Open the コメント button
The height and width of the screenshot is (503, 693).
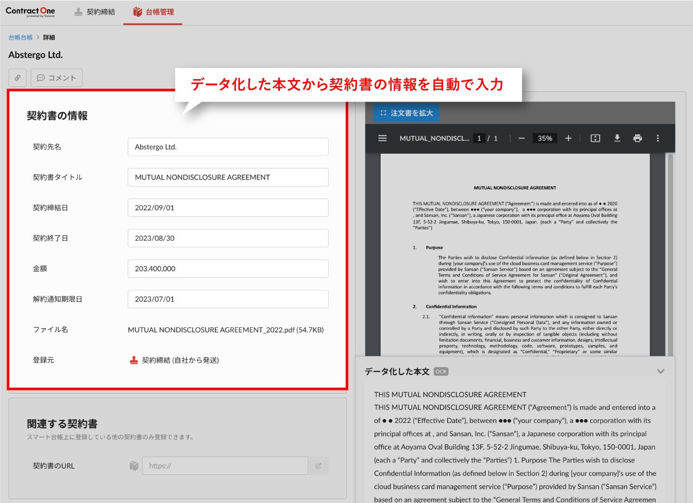coord(57,78)
